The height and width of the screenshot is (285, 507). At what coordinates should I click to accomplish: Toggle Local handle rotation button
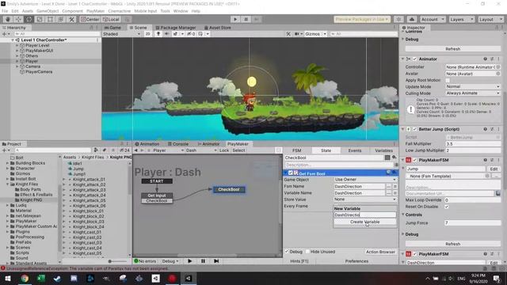click(x=111, y=19)
